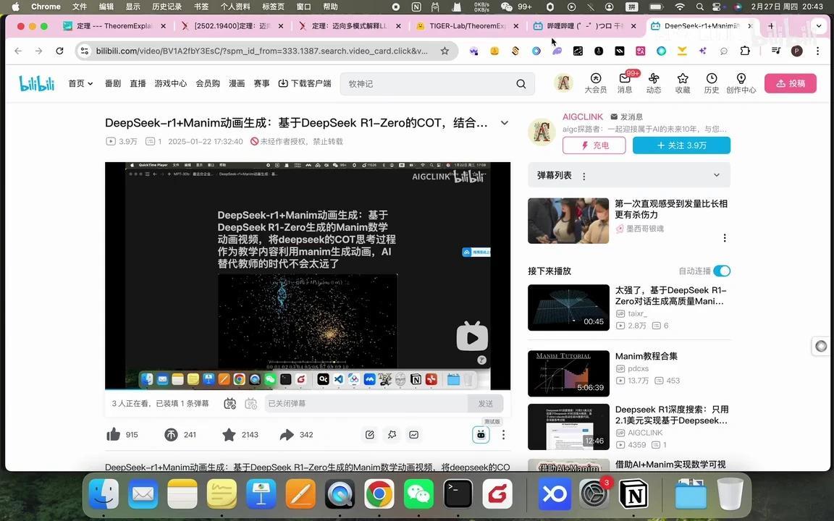Expand the truncated video title chevron

505,122
